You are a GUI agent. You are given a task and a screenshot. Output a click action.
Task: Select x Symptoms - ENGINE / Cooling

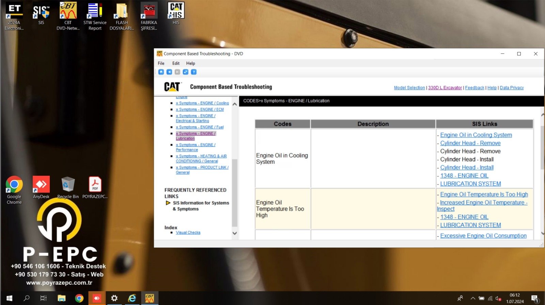click(x=202, y=103)
